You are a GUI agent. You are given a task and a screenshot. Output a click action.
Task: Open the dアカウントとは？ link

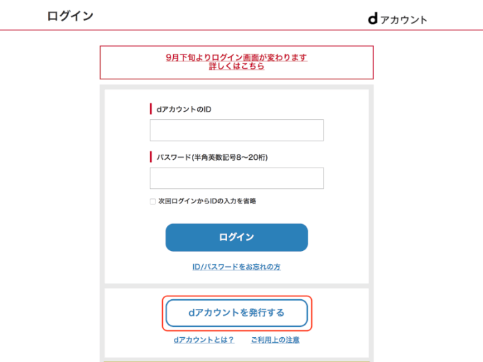(x=204, y=340)
